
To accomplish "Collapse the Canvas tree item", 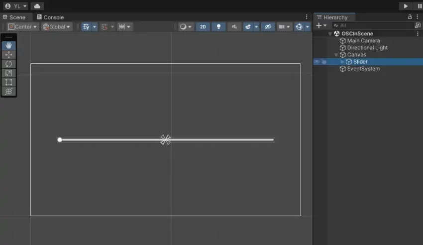I will (x=336, y=55).
